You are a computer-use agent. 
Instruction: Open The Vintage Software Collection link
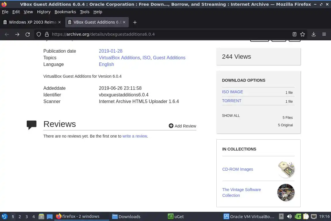pos(241,193)
